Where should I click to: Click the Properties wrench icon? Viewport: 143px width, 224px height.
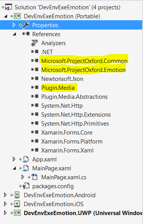click(x=26, y=25)
